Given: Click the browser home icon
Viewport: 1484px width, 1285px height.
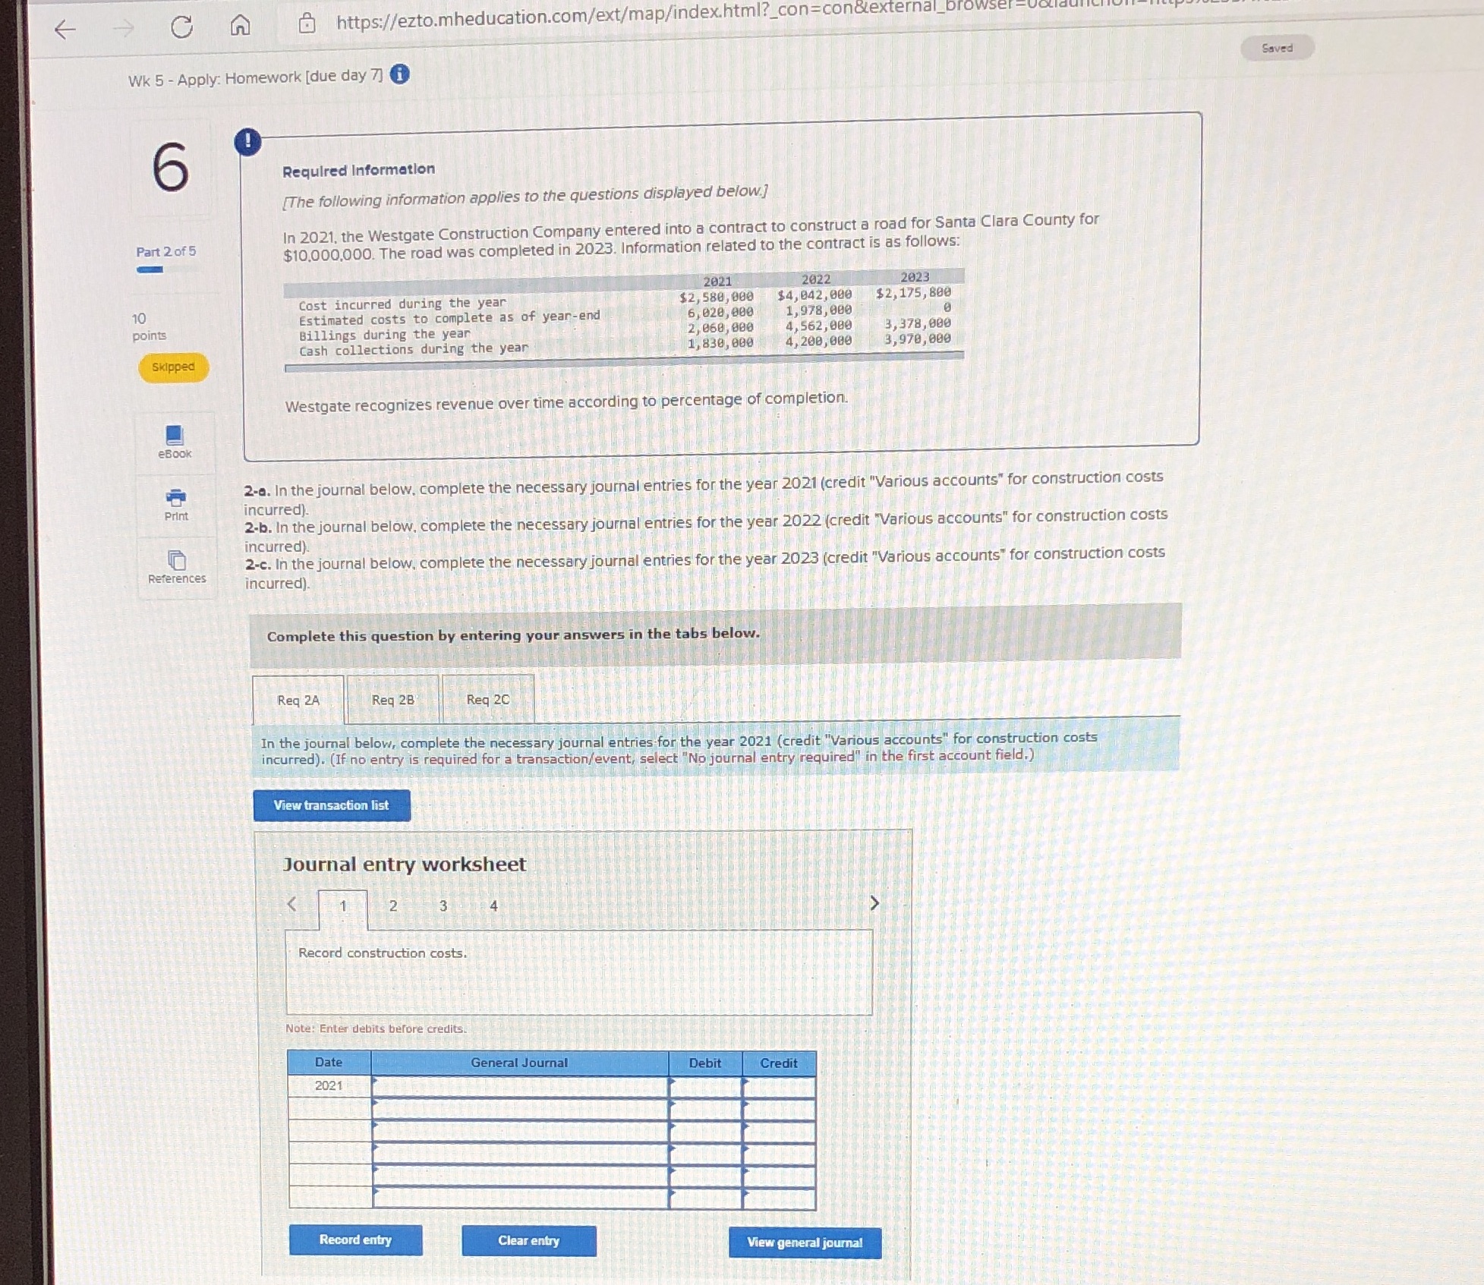Looking at the screenshot, I should pos(241,27).
